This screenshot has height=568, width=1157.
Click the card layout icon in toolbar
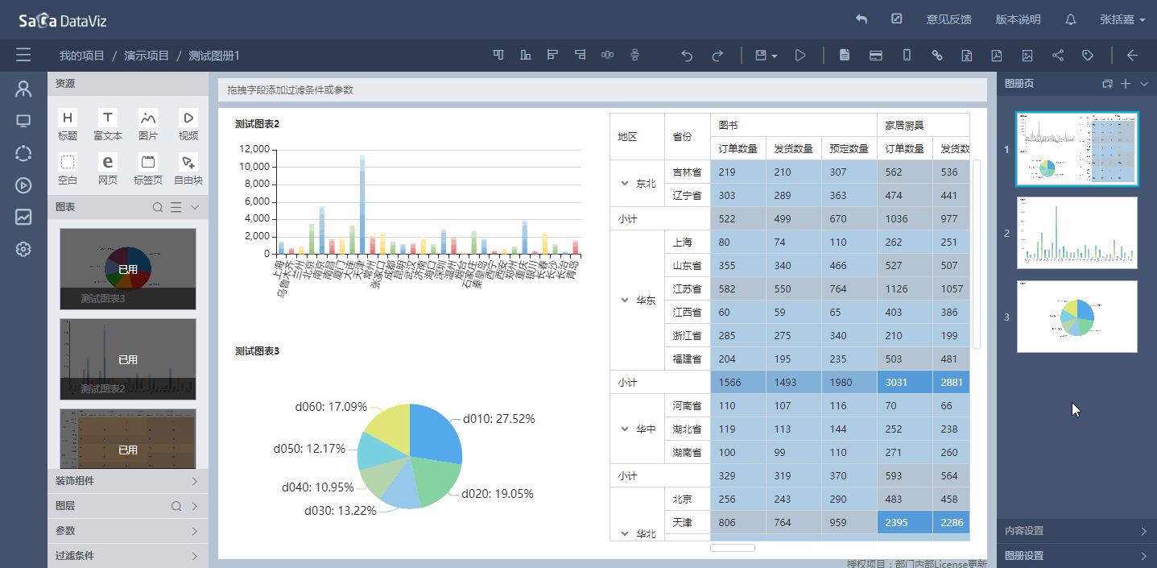876,55
